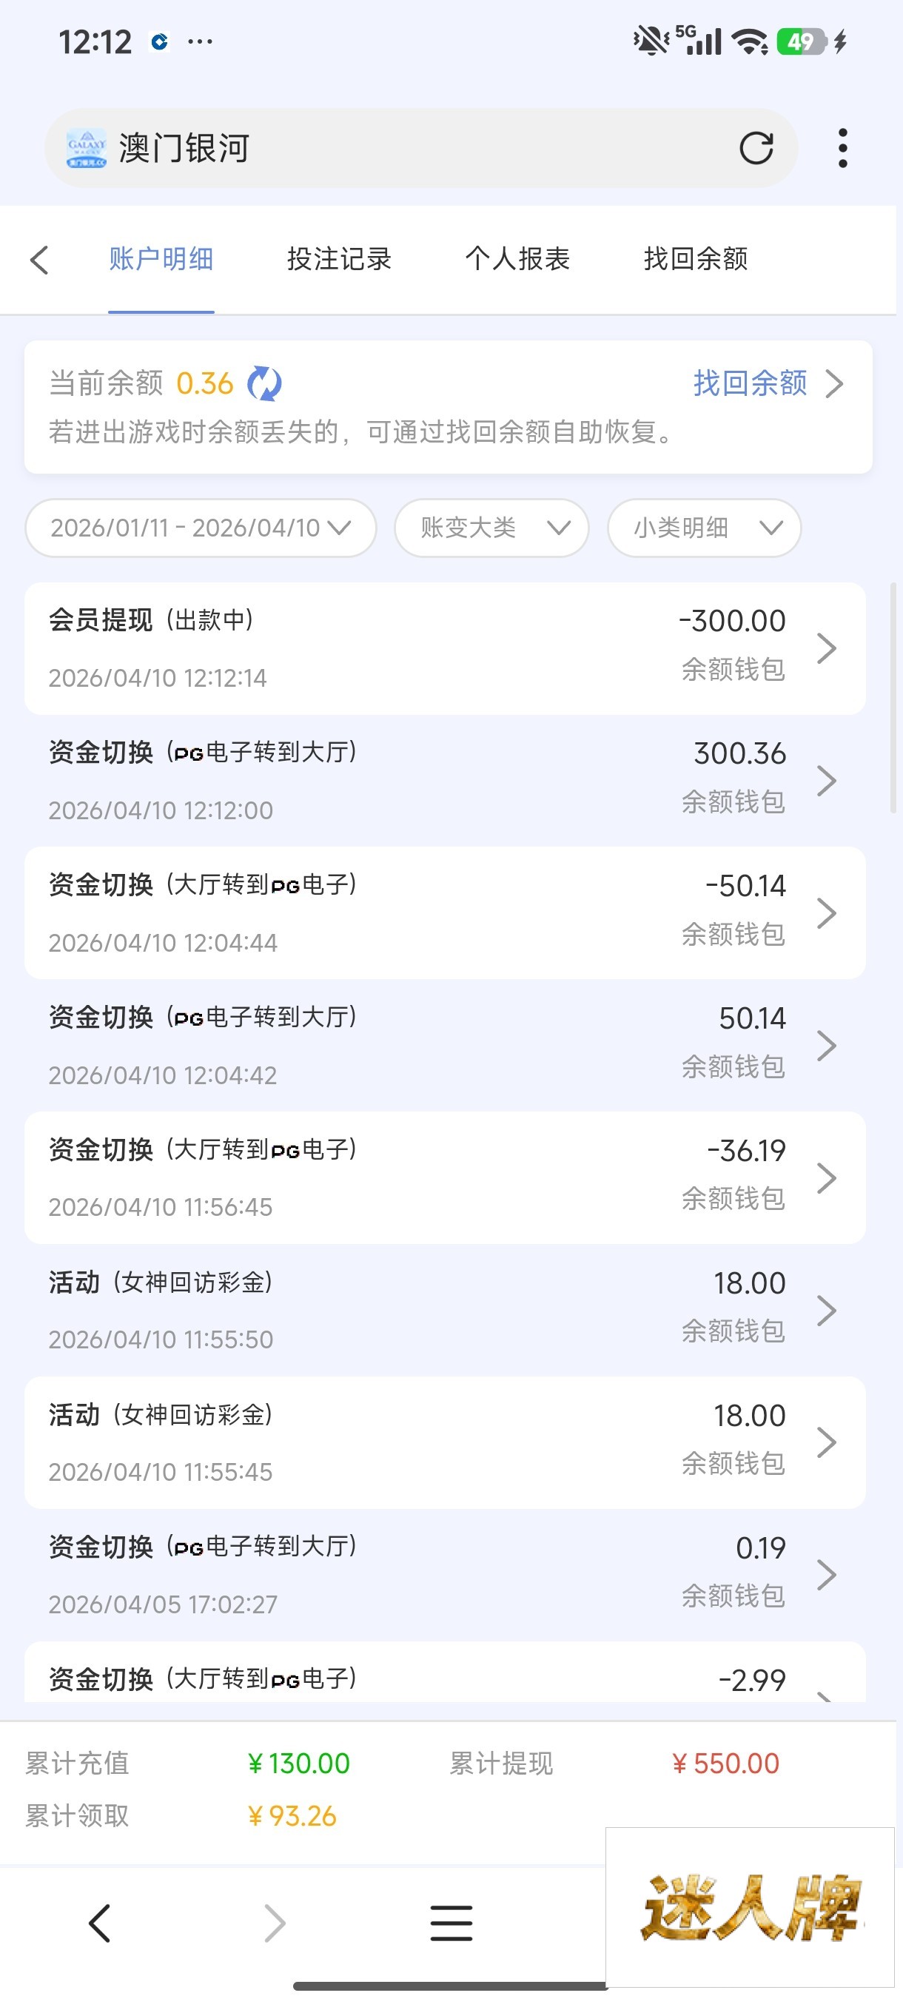The width and height of the screenshot is (903, 2007).
Task: Open the browser three-dot menu
Action: pos(842,148)
